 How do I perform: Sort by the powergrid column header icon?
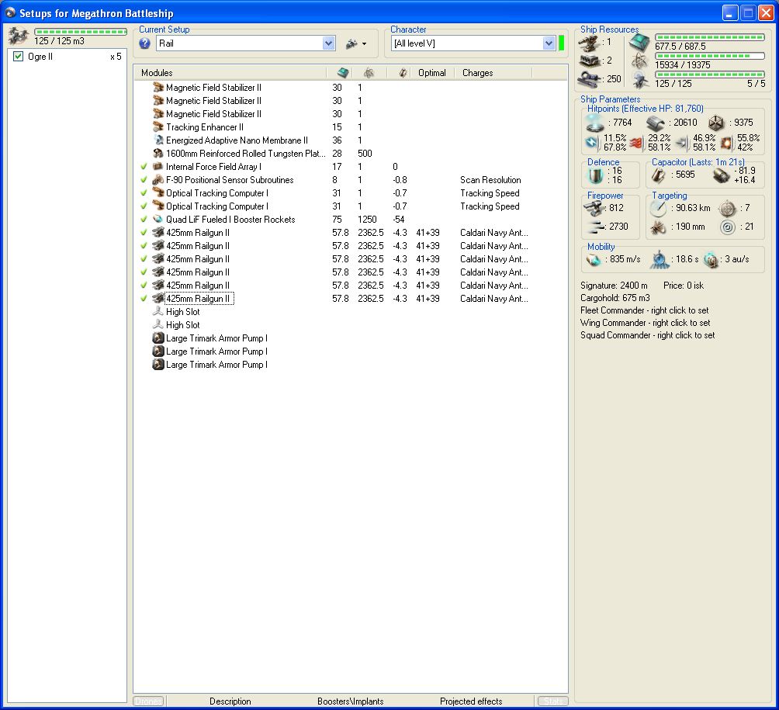pos(369,72)
